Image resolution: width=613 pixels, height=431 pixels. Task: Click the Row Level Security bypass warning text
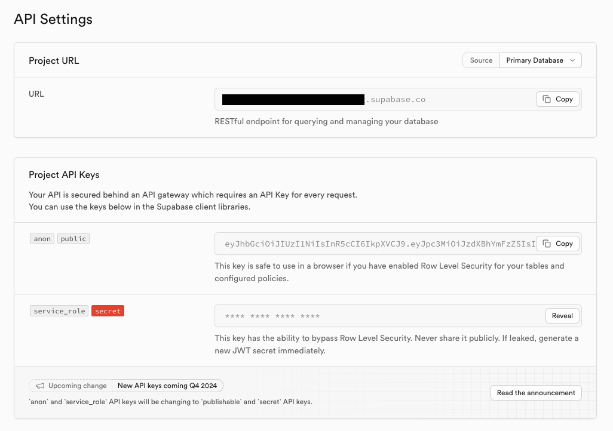[x=396, y=344]
